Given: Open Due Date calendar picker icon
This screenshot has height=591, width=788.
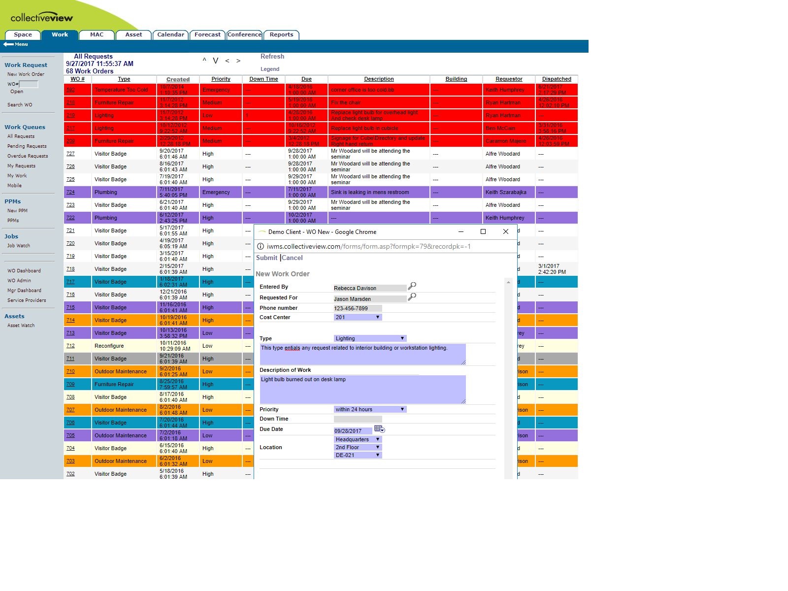Looking at the screenshot, I should [x=380, y=429].
